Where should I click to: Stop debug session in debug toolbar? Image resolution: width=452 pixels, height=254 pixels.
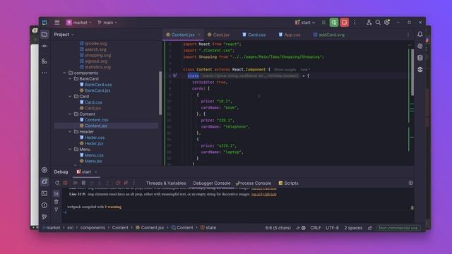(66, 183)
